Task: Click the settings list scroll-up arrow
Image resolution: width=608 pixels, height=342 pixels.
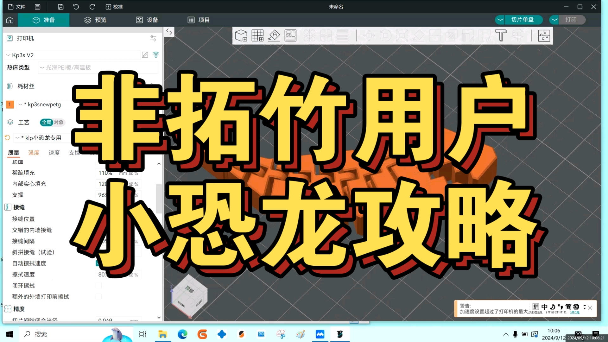Action: pyautogui.click(x=159, y=164)
